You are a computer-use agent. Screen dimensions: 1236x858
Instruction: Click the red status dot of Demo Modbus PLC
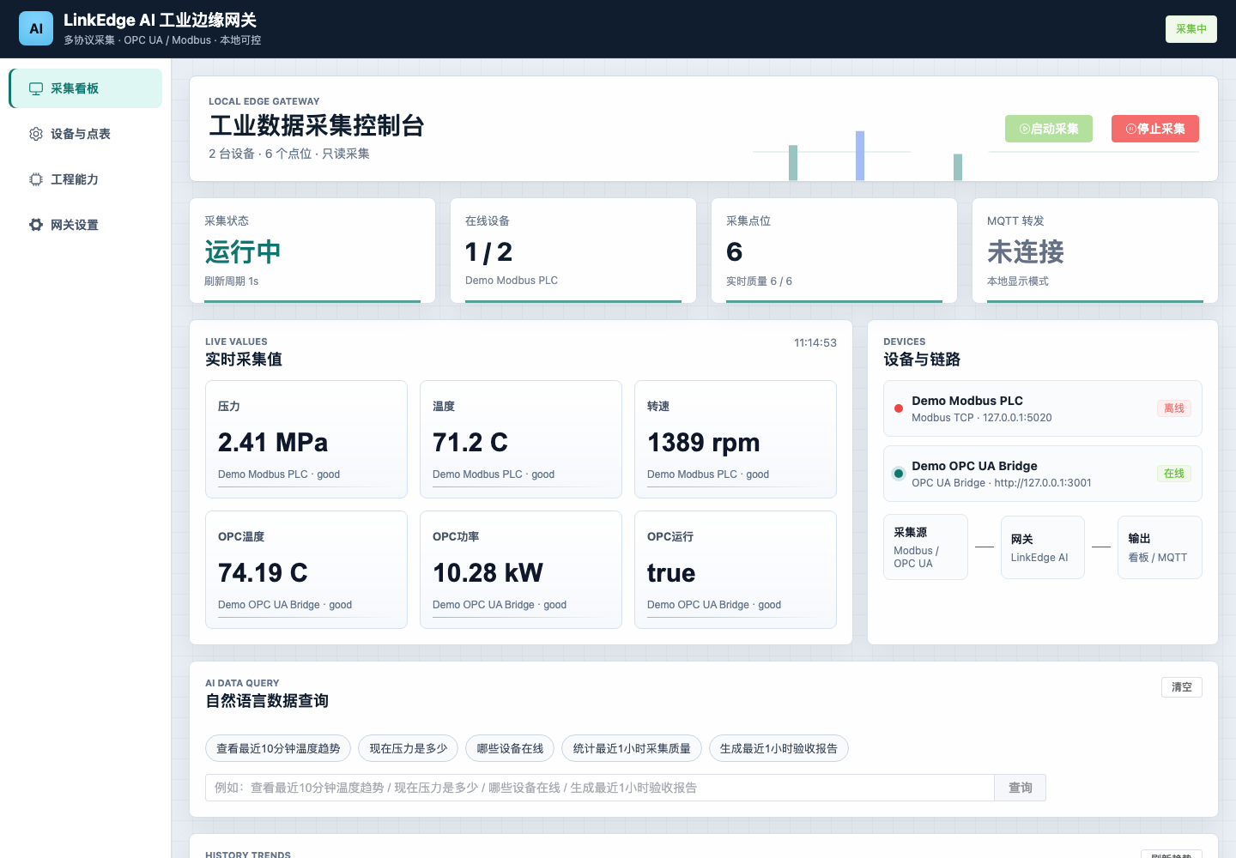coord(899,408)
